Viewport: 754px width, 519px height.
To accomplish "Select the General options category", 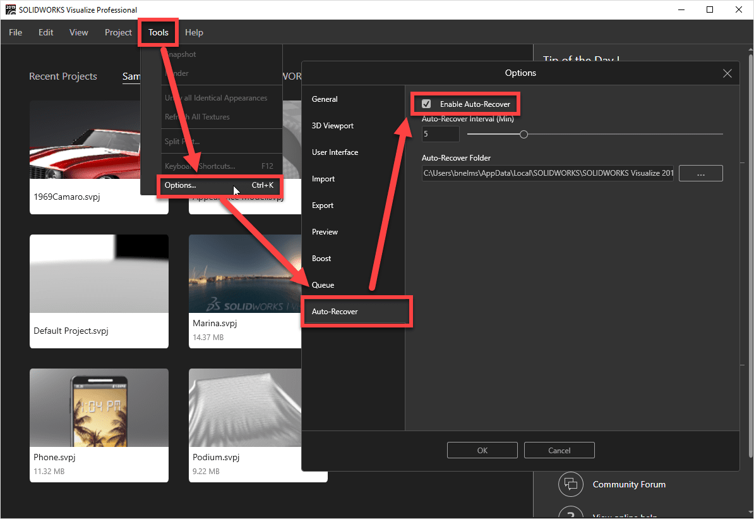I will click(325, 99).
